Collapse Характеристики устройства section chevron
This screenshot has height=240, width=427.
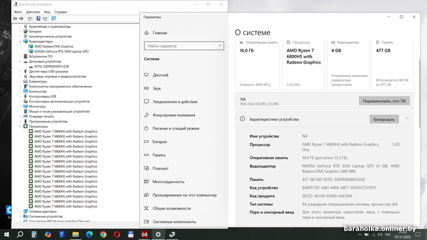click(x=407, y=119)
